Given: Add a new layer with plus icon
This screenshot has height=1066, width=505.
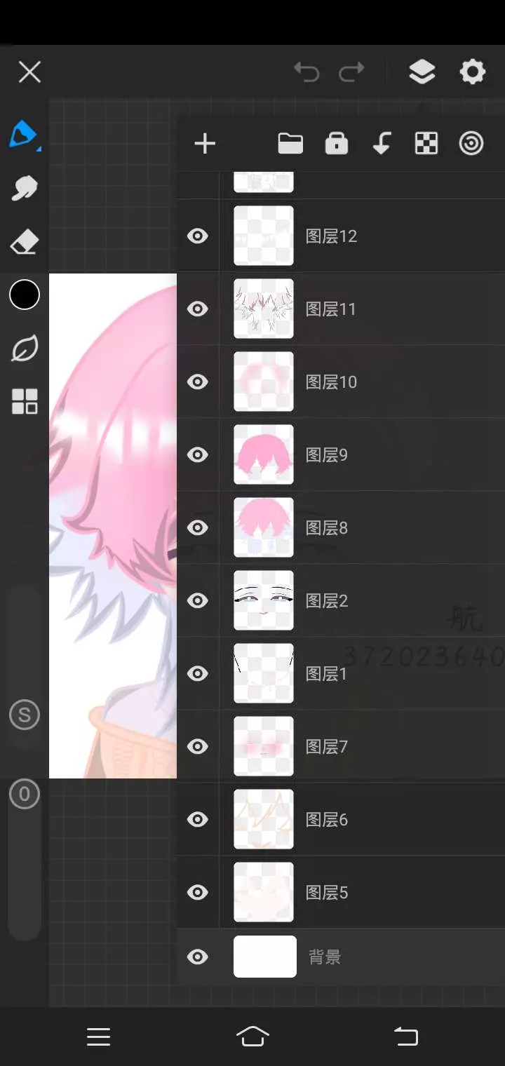Looking at the screenshot, I should [205, 144].
